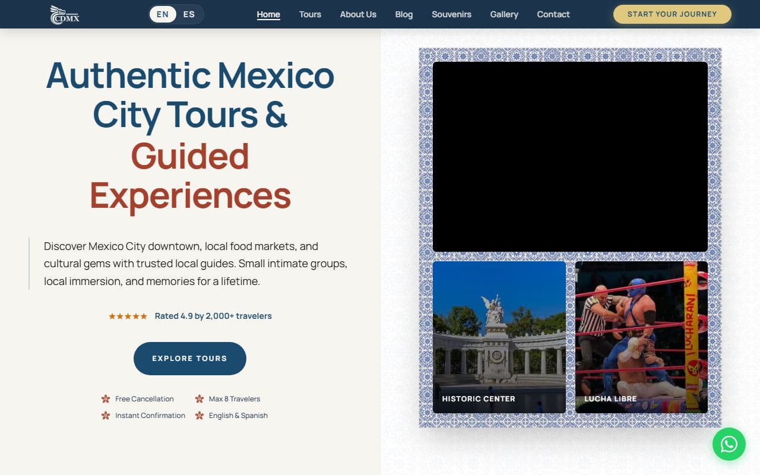Open WhatsApp chat floating icon

tap(729, 444)
